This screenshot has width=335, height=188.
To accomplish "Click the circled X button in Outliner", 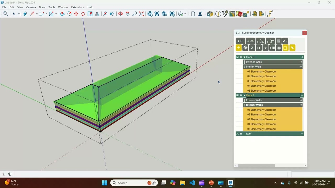I will pos(279,48).
